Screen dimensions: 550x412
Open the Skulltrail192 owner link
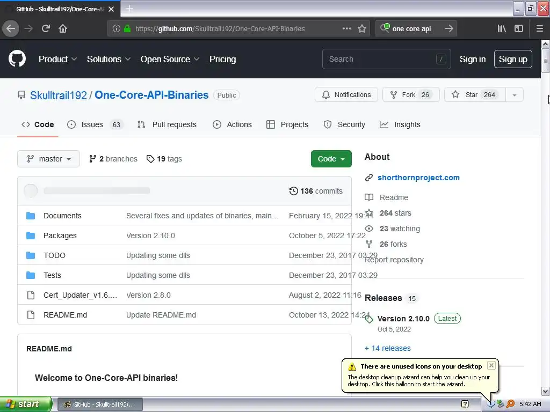(59, 95)
